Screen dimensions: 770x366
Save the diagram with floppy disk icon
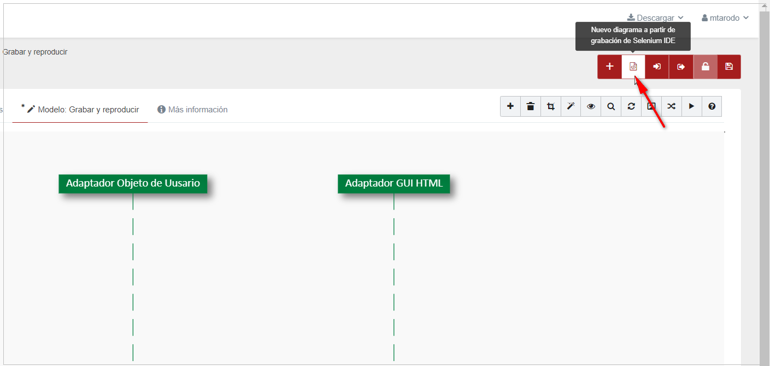[728, 67]
